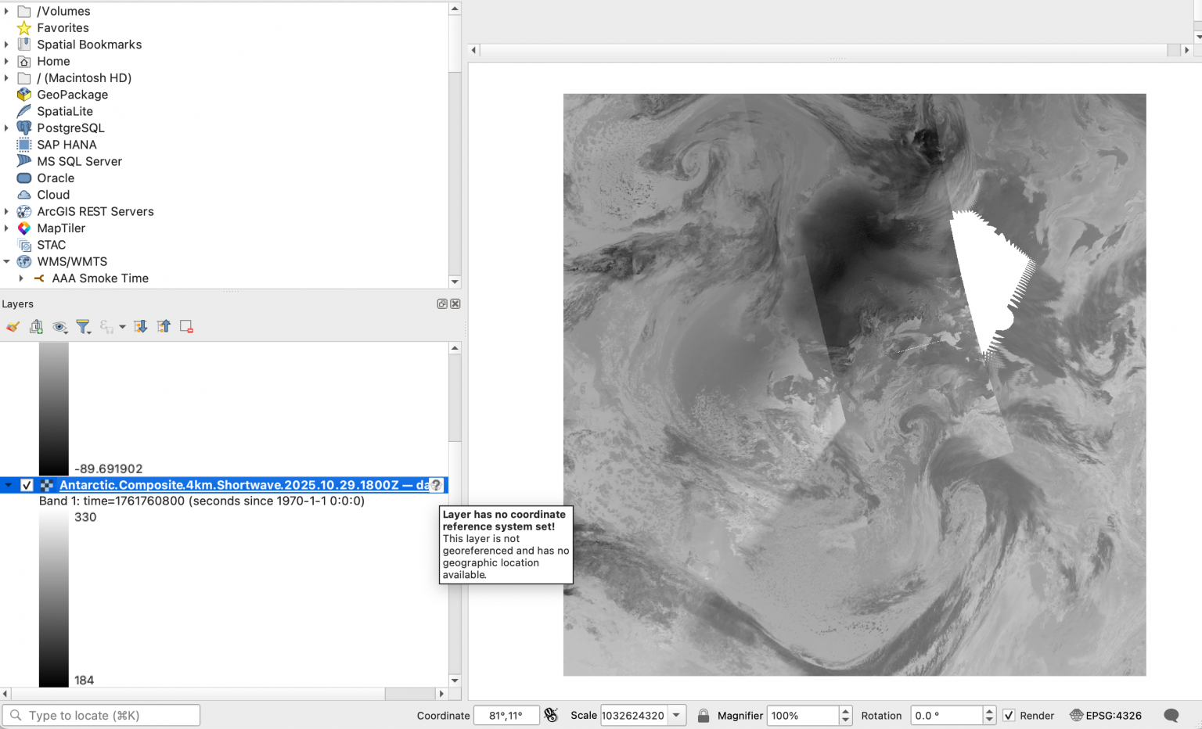The height and width of the screenshot is (729, 1202).
Task: Expand the PostgreSQL browser node
Action: tap(7, 128)
